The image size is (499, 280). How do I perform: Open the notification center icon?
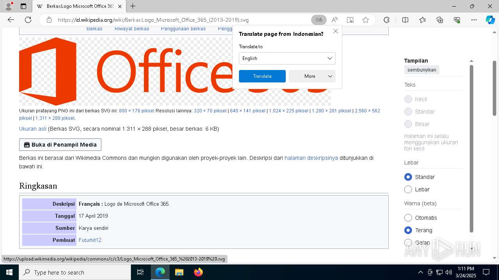click(x=486, y=272)
